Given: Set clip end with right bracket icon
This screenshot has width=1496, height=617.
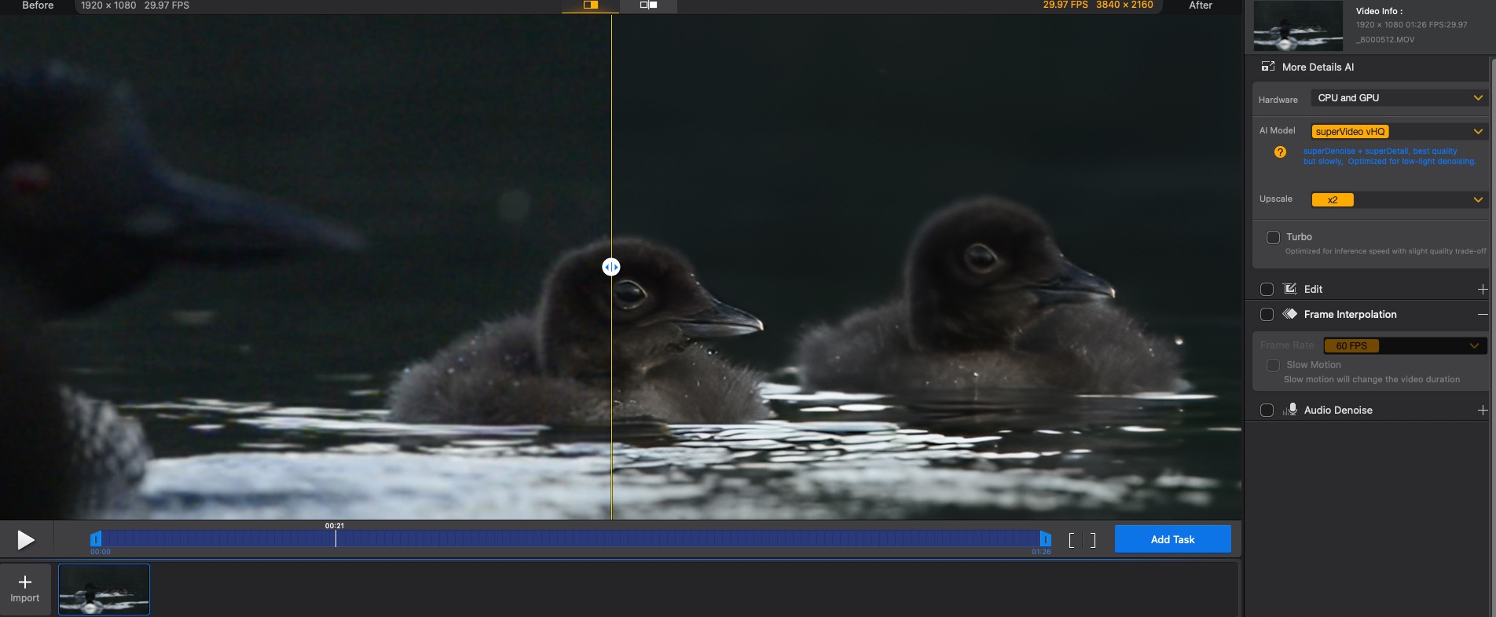Looking at the screenshot, I should (1093, 540).
